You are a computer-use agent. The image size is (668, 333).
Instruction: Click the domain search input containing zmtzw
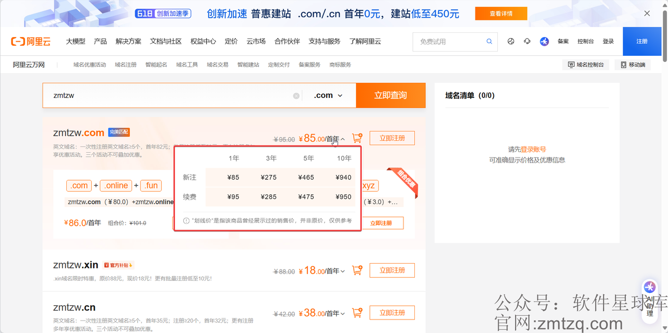point(172,95)
